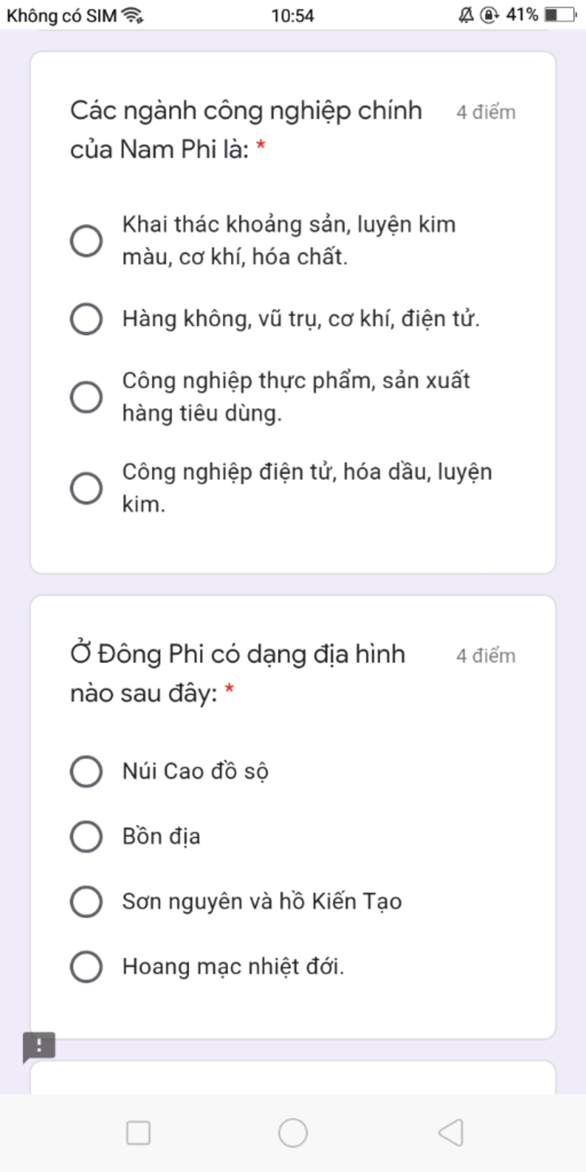Tap the rotation lock status icon

coord(490,15)
